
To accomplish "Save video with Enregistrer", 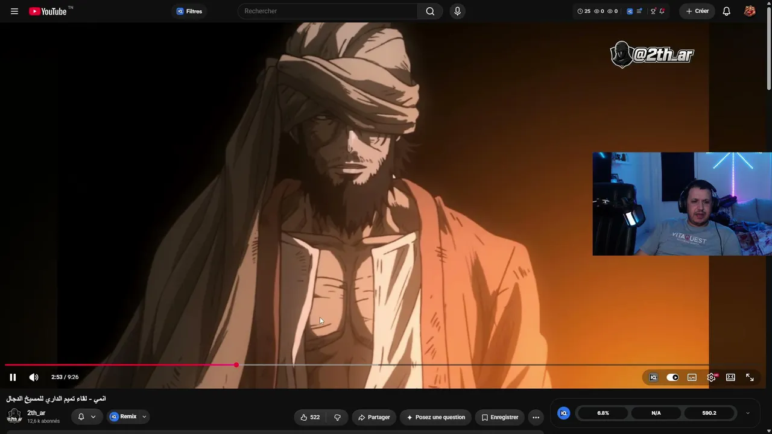I will [500, 417].
